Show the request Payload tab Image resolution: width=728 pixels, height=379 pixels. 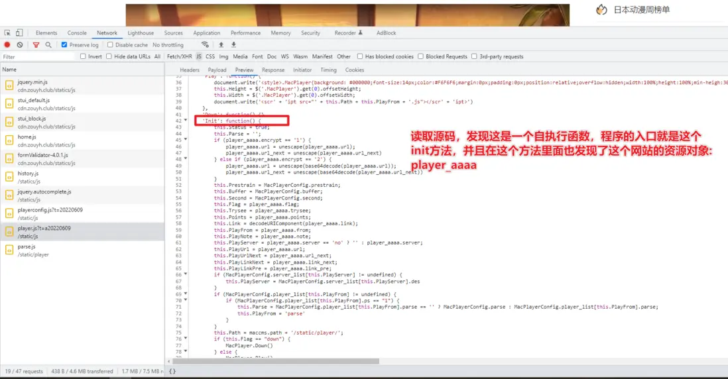coord(217,70)
